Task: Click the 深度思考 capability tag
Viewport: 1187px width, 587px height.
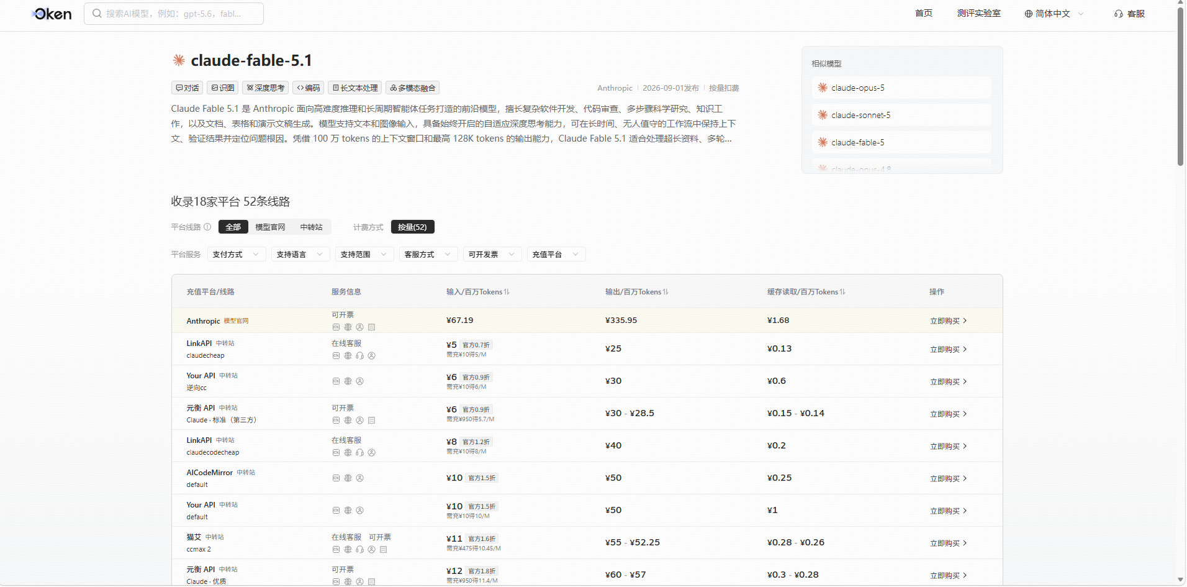Action: [x=265, y=88]
